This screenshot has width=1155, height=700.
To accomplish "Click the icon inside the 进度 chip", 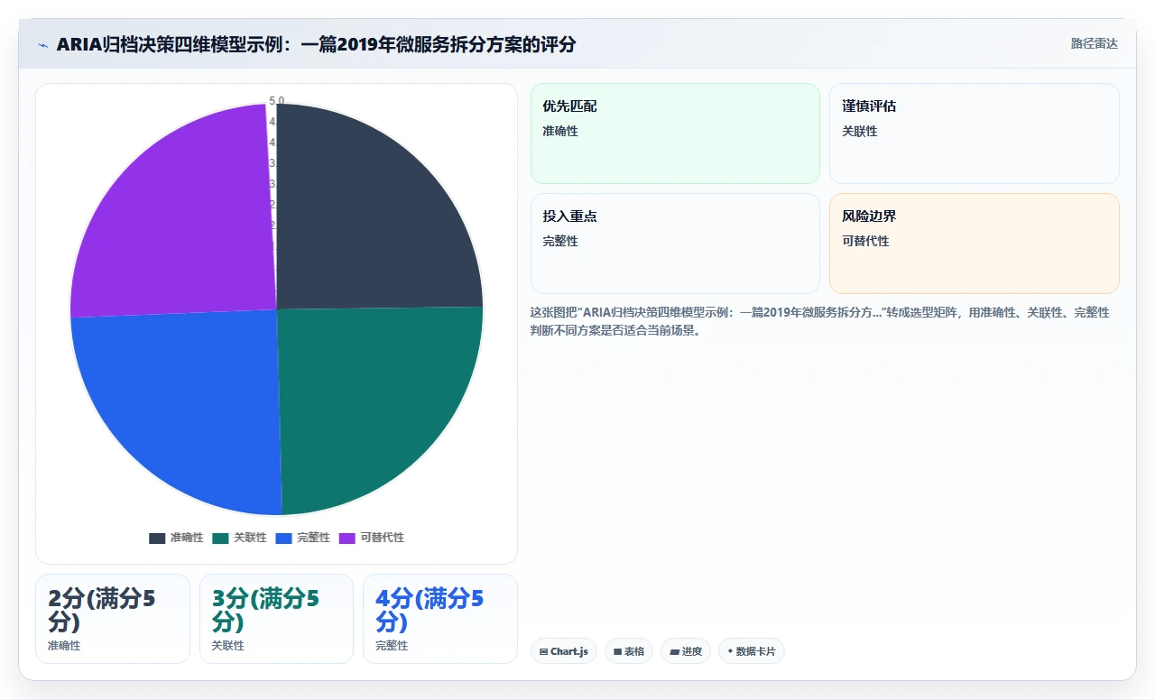I will point(674,651).
